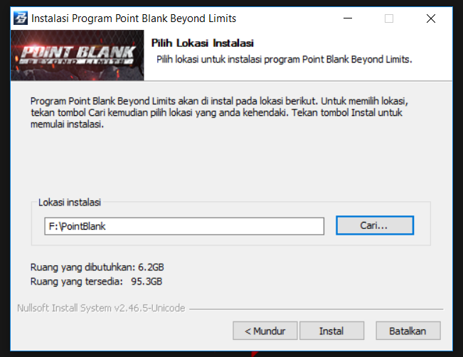The image size is (463, 357).
Task: Go back with the Mundur button
Action: coord(265,331)
